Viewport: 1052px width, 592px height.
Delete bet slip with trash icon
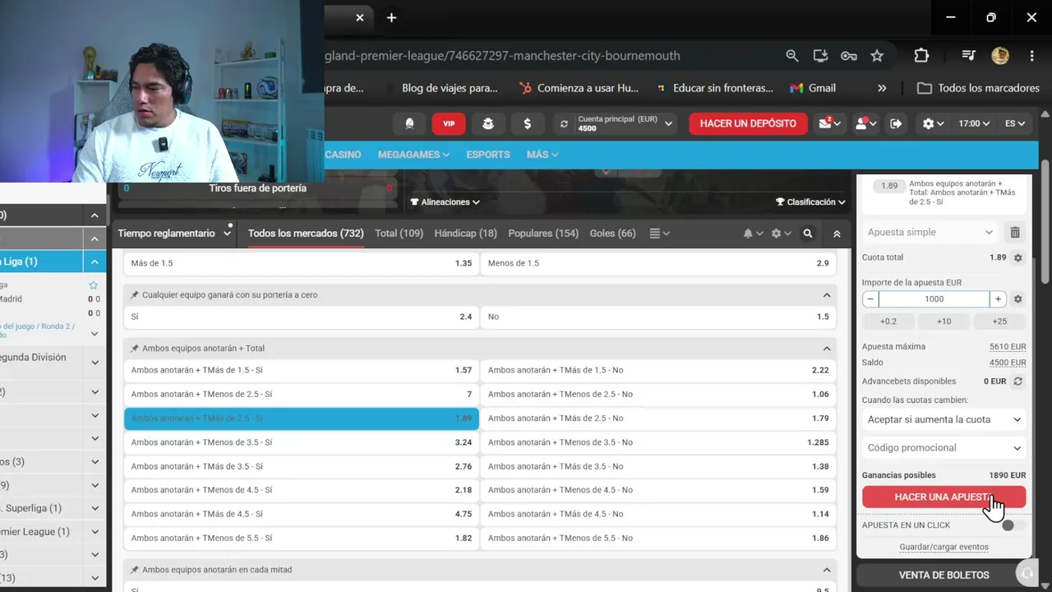click(1015, 233)
